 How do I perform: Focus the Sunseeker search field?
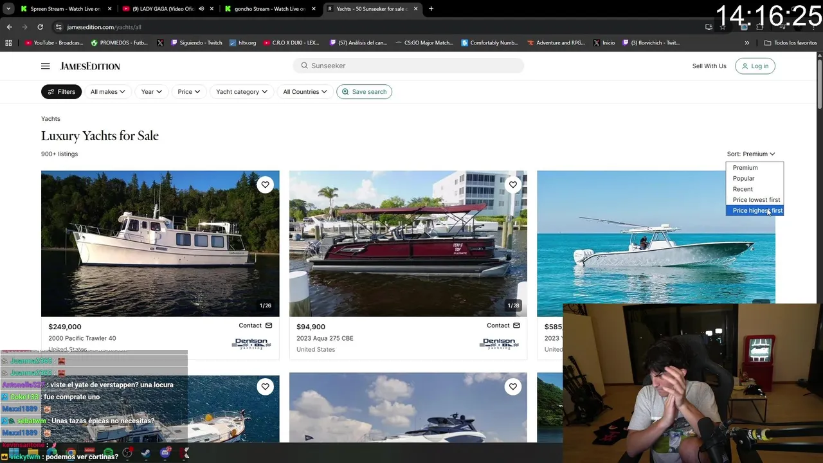point(409,66)
